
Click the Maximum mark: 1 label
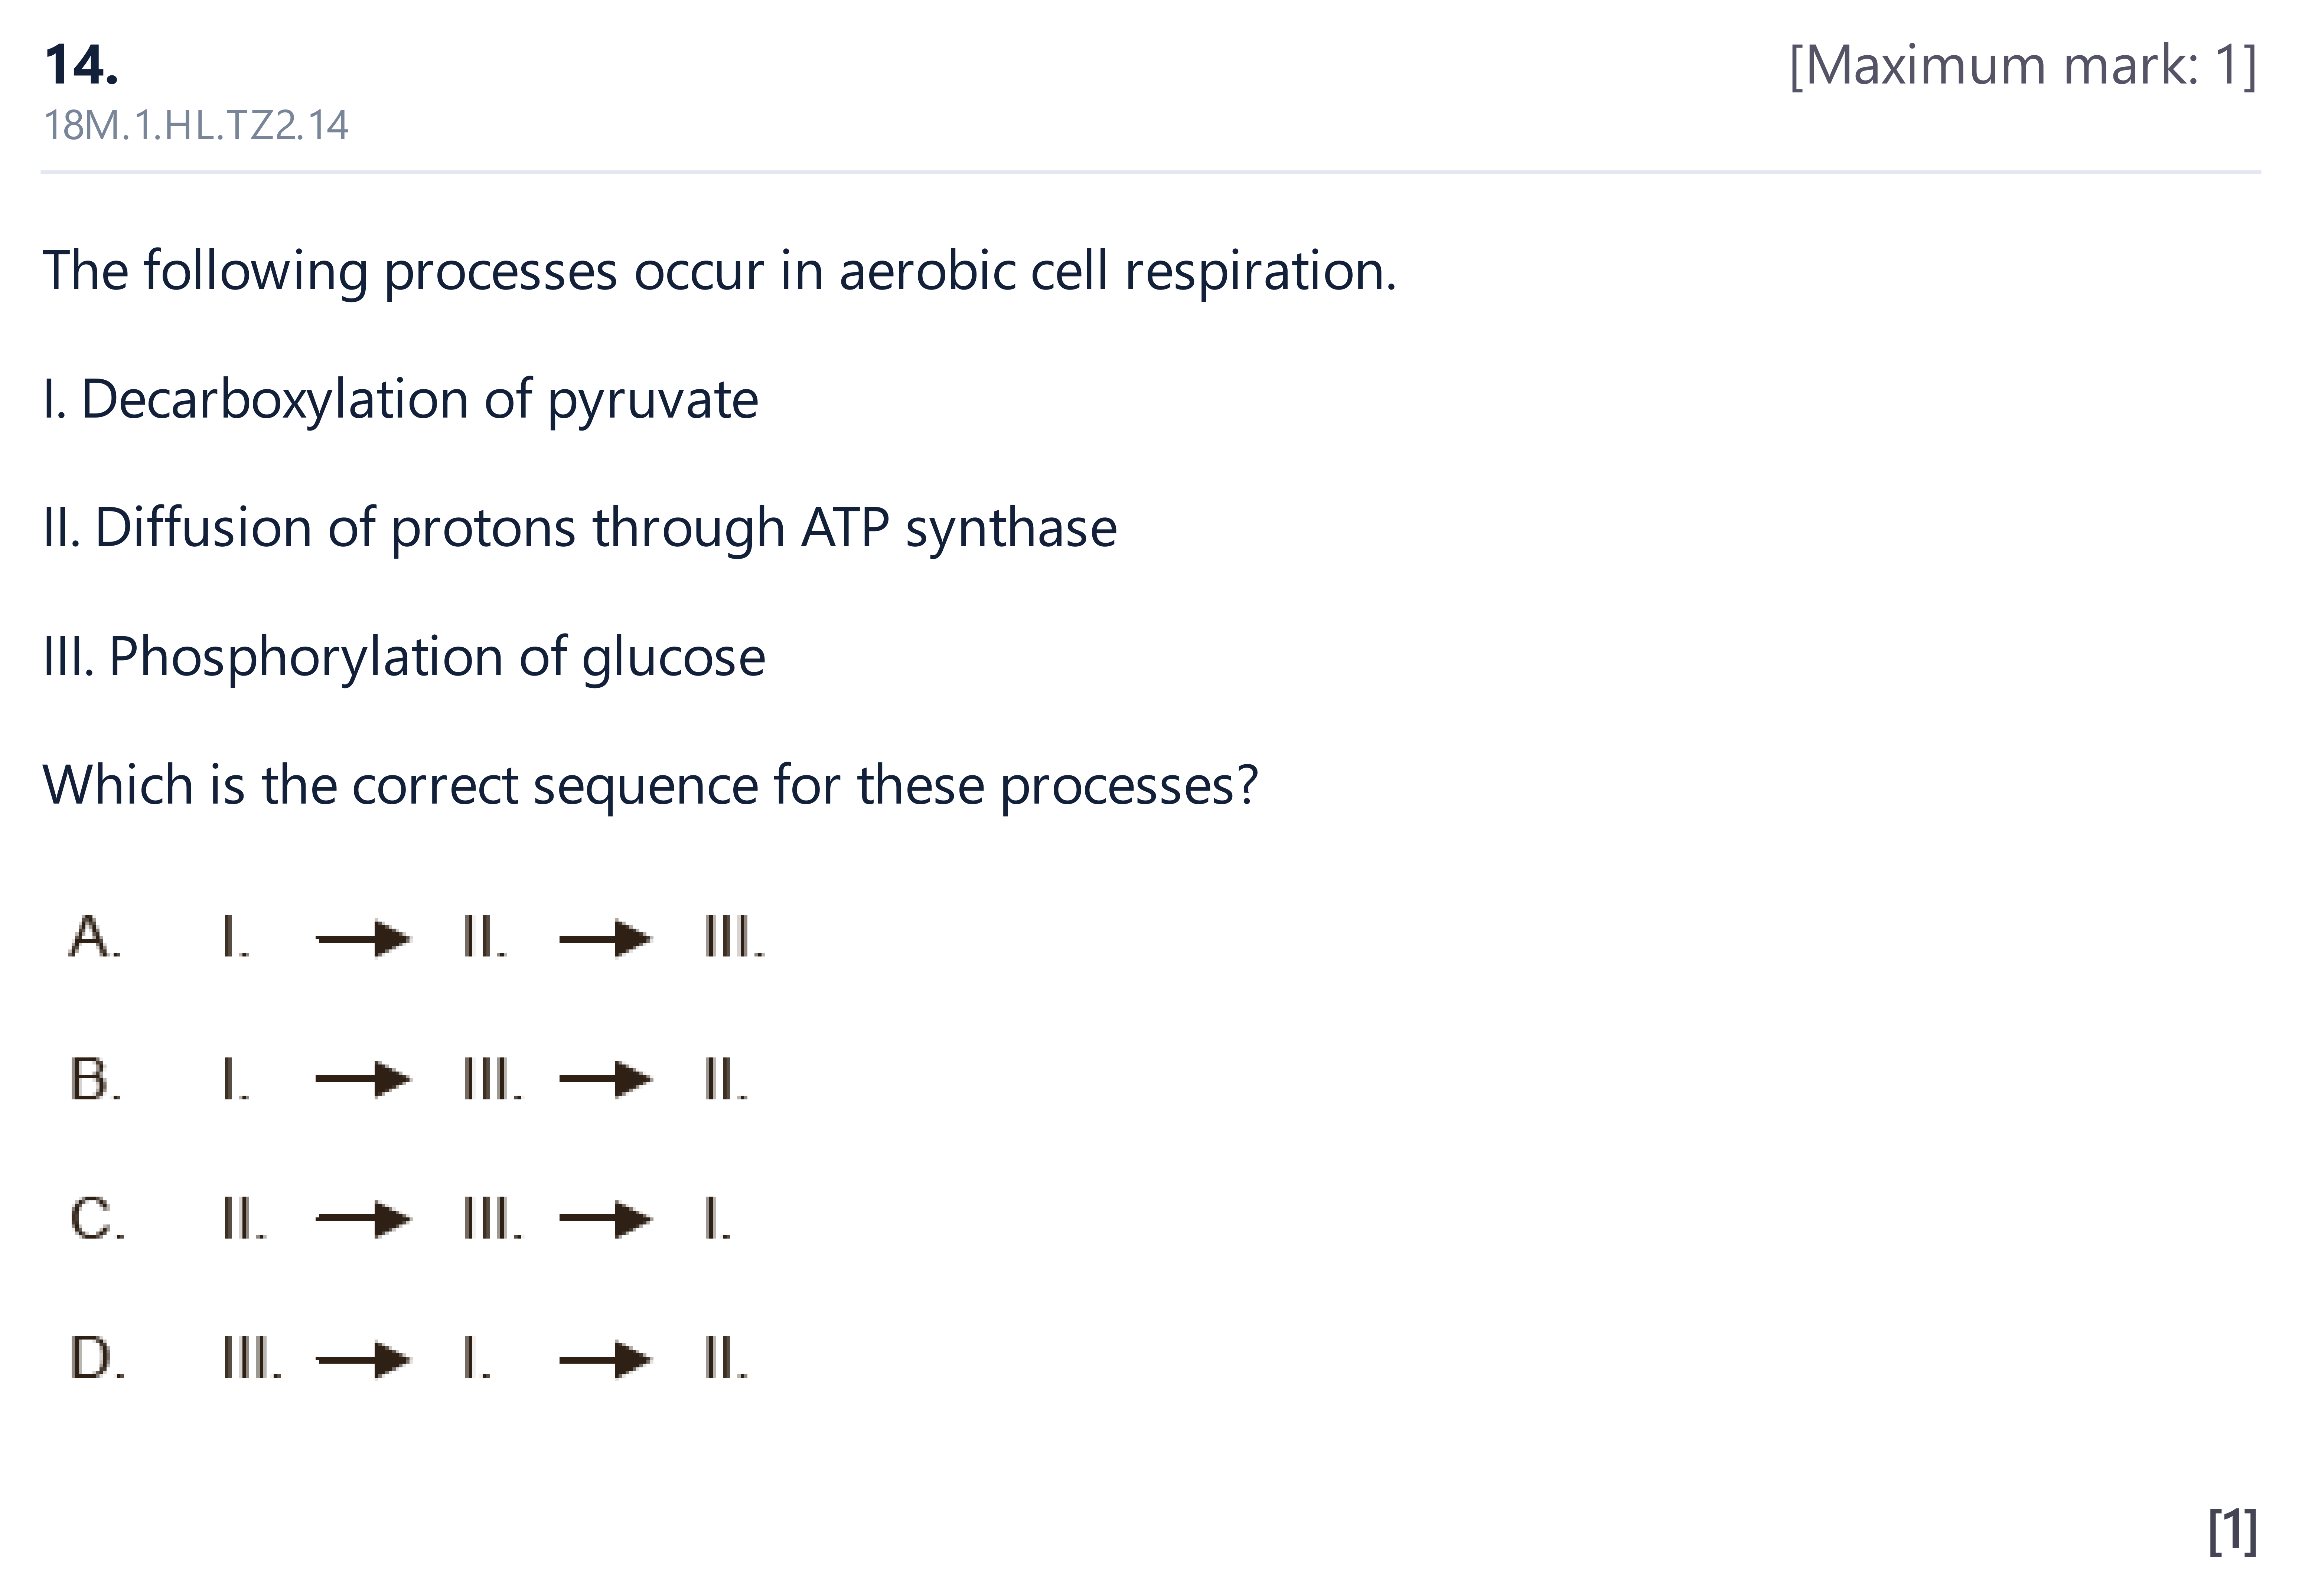(2023, 66)
